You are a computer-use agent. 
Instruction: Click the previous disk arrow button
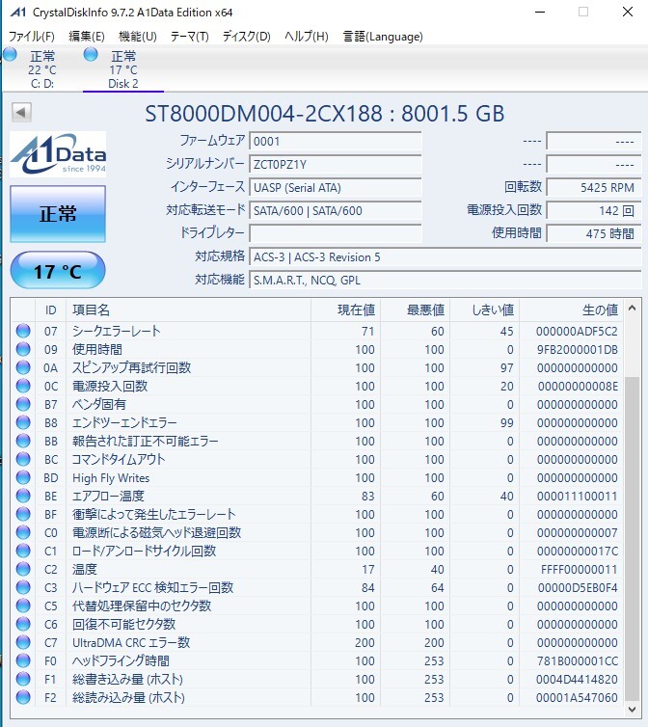pos(21,112)
